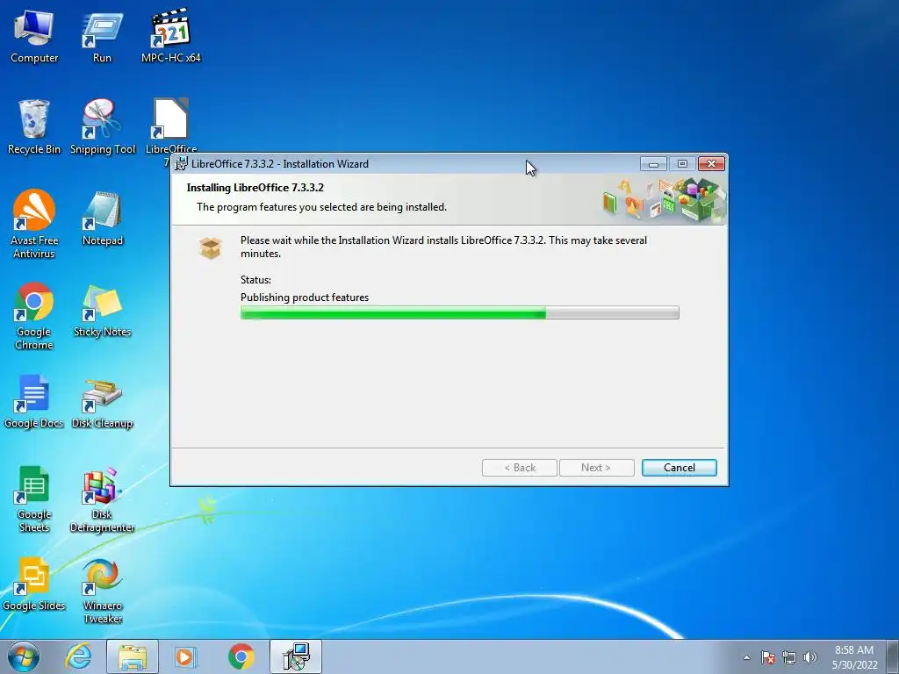Select the MPC-HC x64 desktop shortcut
This screenshot has height=674, width=899.
[171, 37]
